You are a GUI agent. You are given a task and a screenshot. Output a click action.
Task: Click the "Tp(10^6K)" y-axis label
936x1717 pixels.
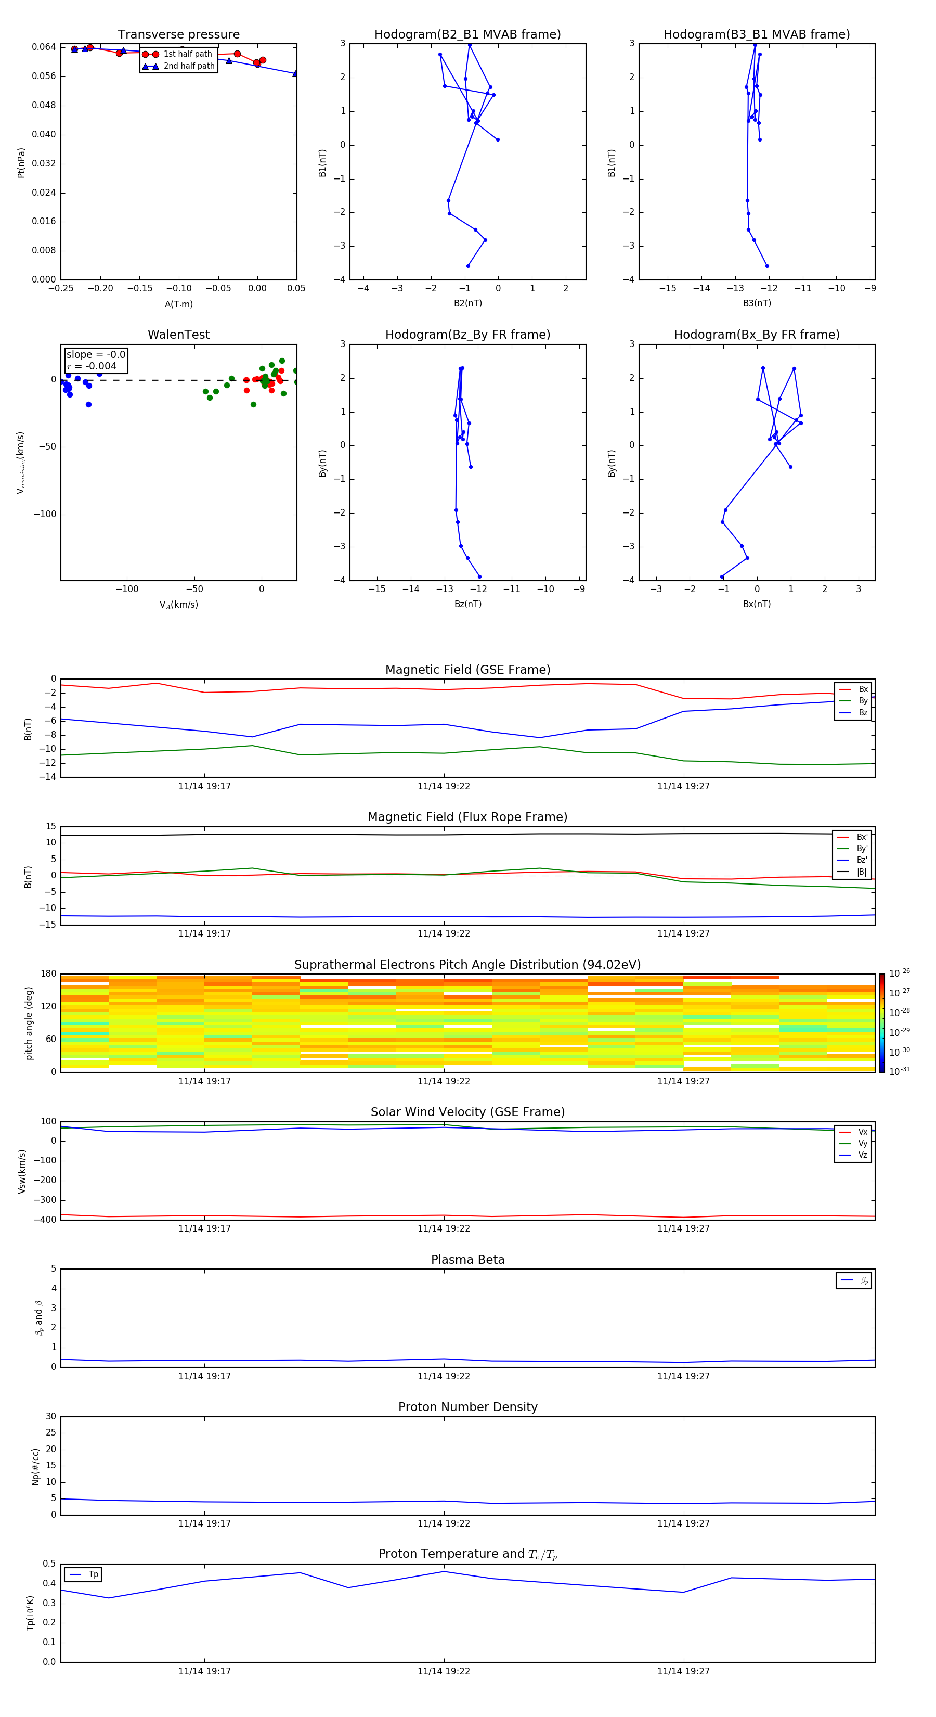pyautogui.click(x=30, y=1613)
